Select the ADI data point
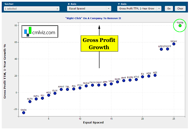Image resolution: width=190 pixels, height=130 pixels. 155,75
